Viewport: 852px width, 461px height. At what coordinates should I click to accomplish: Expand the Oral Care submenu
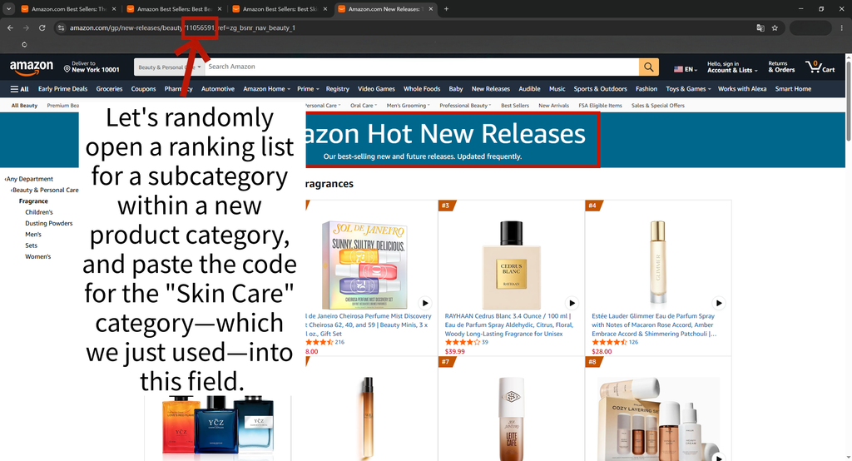[363, 106]
